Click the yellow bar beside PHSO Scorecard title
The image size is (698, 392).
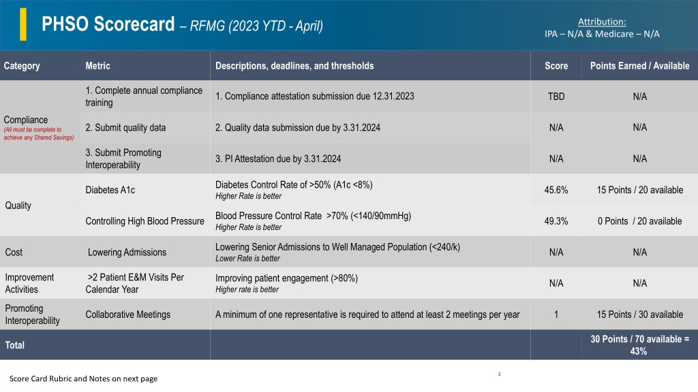pos(23,24)
